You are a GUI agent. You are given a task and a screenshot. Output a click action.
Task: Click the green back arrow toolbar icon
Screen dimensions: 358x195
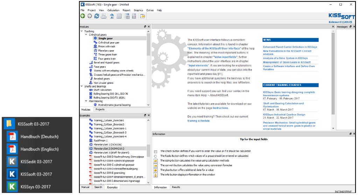pos(83,16)
